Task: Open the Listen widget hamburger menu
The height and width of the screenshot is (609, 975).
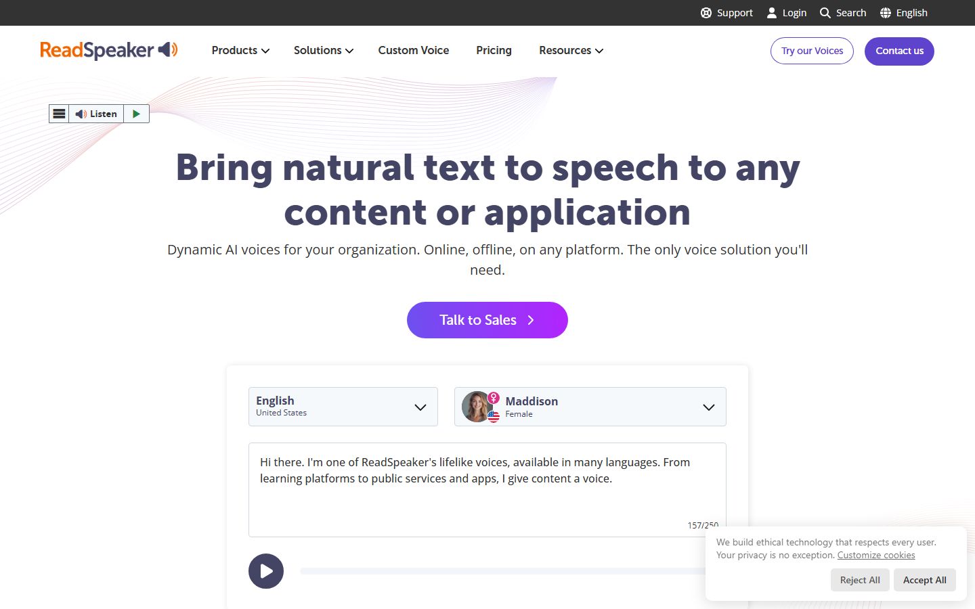Action: point(60,114)
